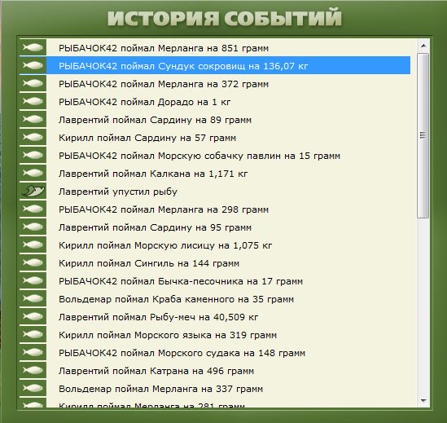The image size is (447, 423).
Task: Click the vertical scrollbar thumb of event history
Action: tap(423, 135)
